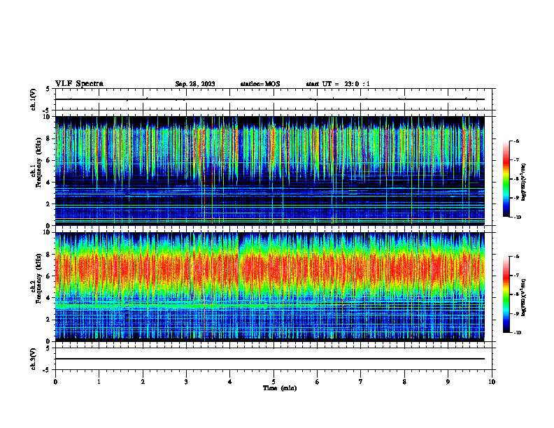Click the "8" kHz tick on the ch.1 frequency axis

[49, 138]
